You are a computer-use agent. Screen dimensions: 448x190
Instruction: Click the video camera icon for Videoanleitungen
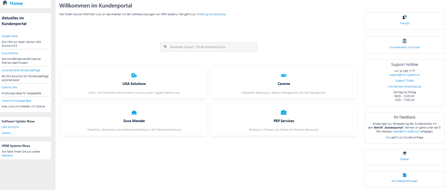[405, 175]
